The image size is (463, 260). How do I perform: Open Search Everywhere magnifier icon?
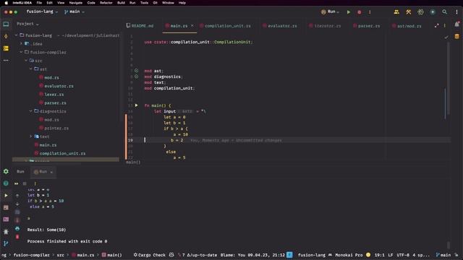click(444, 12)
